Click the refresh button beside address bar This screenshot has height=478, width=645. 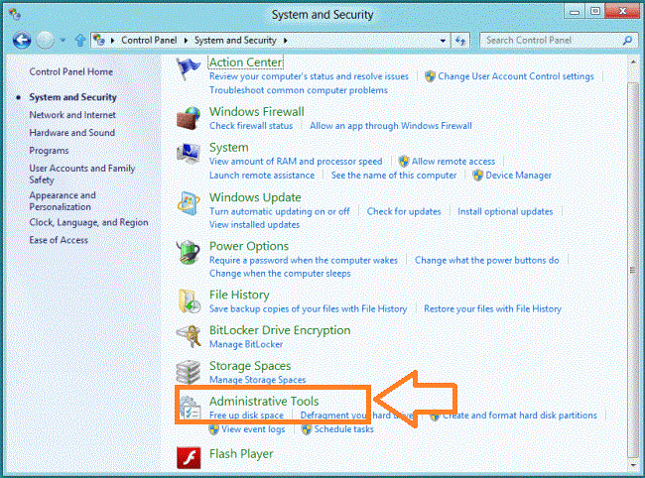point(460,41)
